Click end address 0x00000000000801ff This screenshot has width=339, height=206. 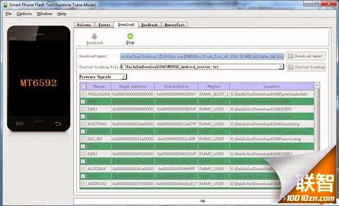click(x=176, y=109)
